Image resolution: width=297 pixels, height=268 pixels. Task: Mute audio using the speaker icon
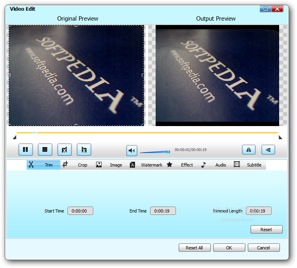click(132, 151)
